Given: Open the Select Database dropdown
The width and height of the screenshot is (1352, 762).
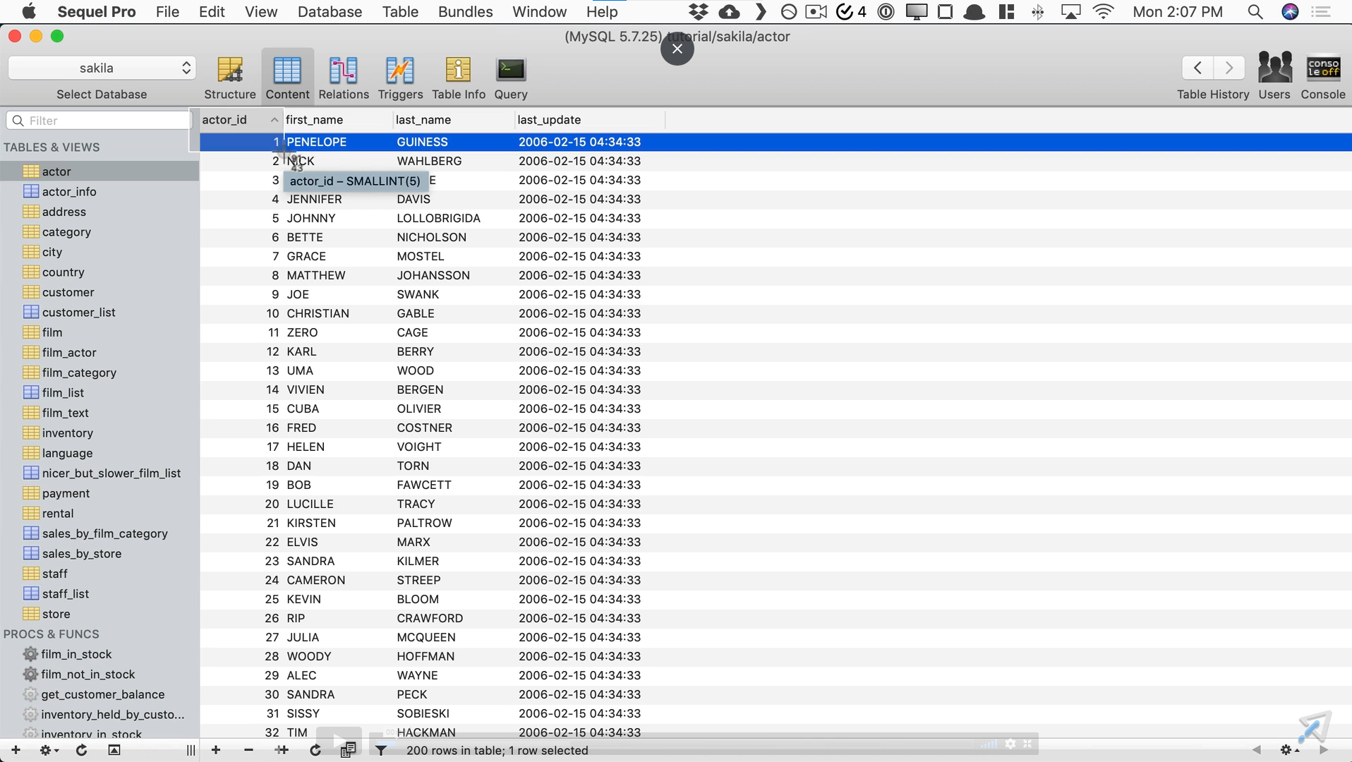Looking at the screenshot, I should click(102, 68).
